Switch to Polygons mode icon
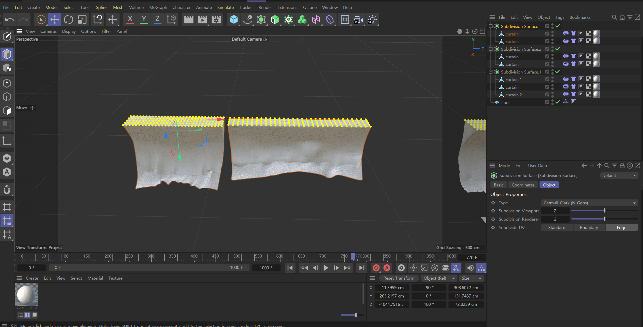 tap(7, 111)
